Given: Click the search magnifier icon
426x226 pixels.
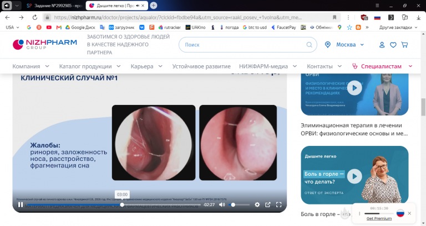Looking at the screenshot, I should click(309, 45).
